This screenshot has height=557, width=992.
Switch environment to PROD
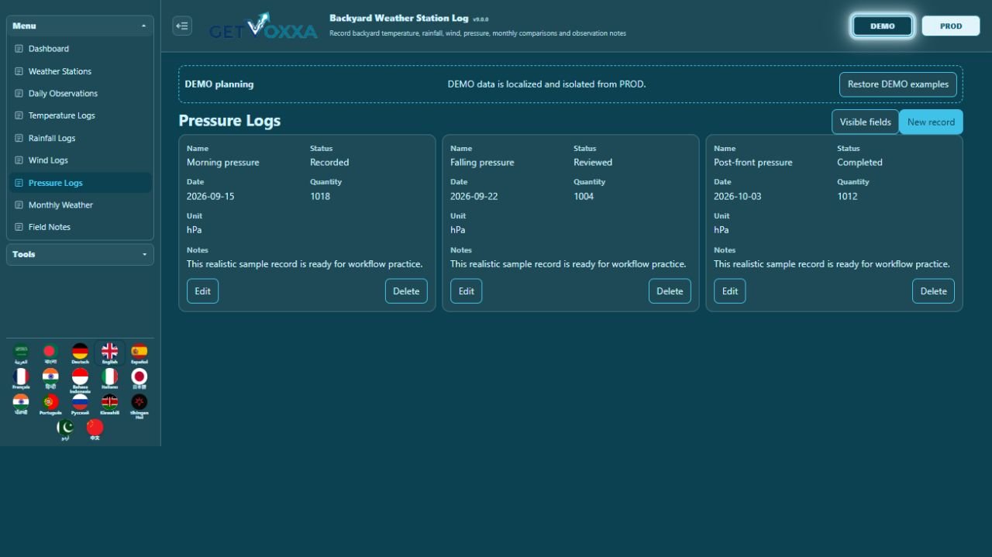951,26
